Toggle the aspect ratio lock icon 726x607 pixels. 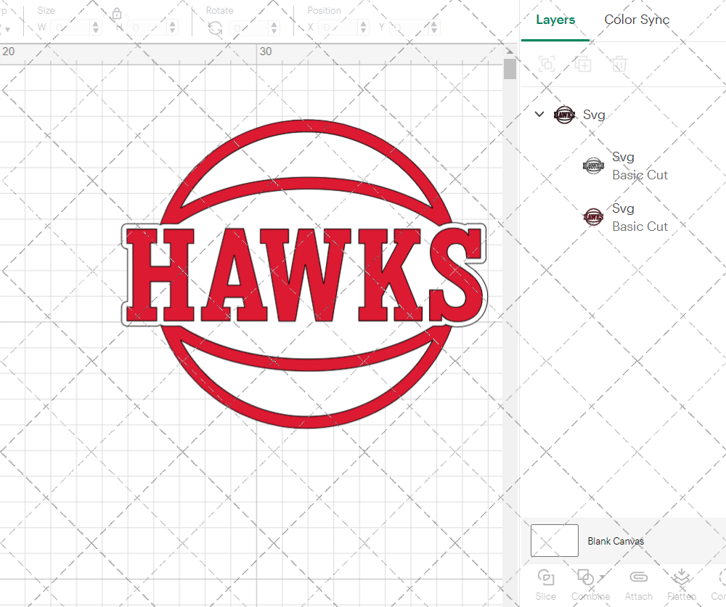pyautogui.click(x=117, y=13)
